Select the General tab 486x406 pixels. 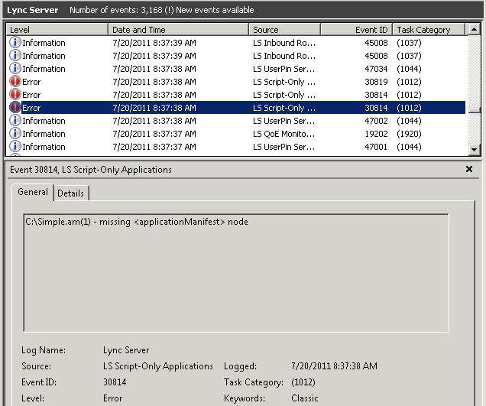tap(33, 193)
